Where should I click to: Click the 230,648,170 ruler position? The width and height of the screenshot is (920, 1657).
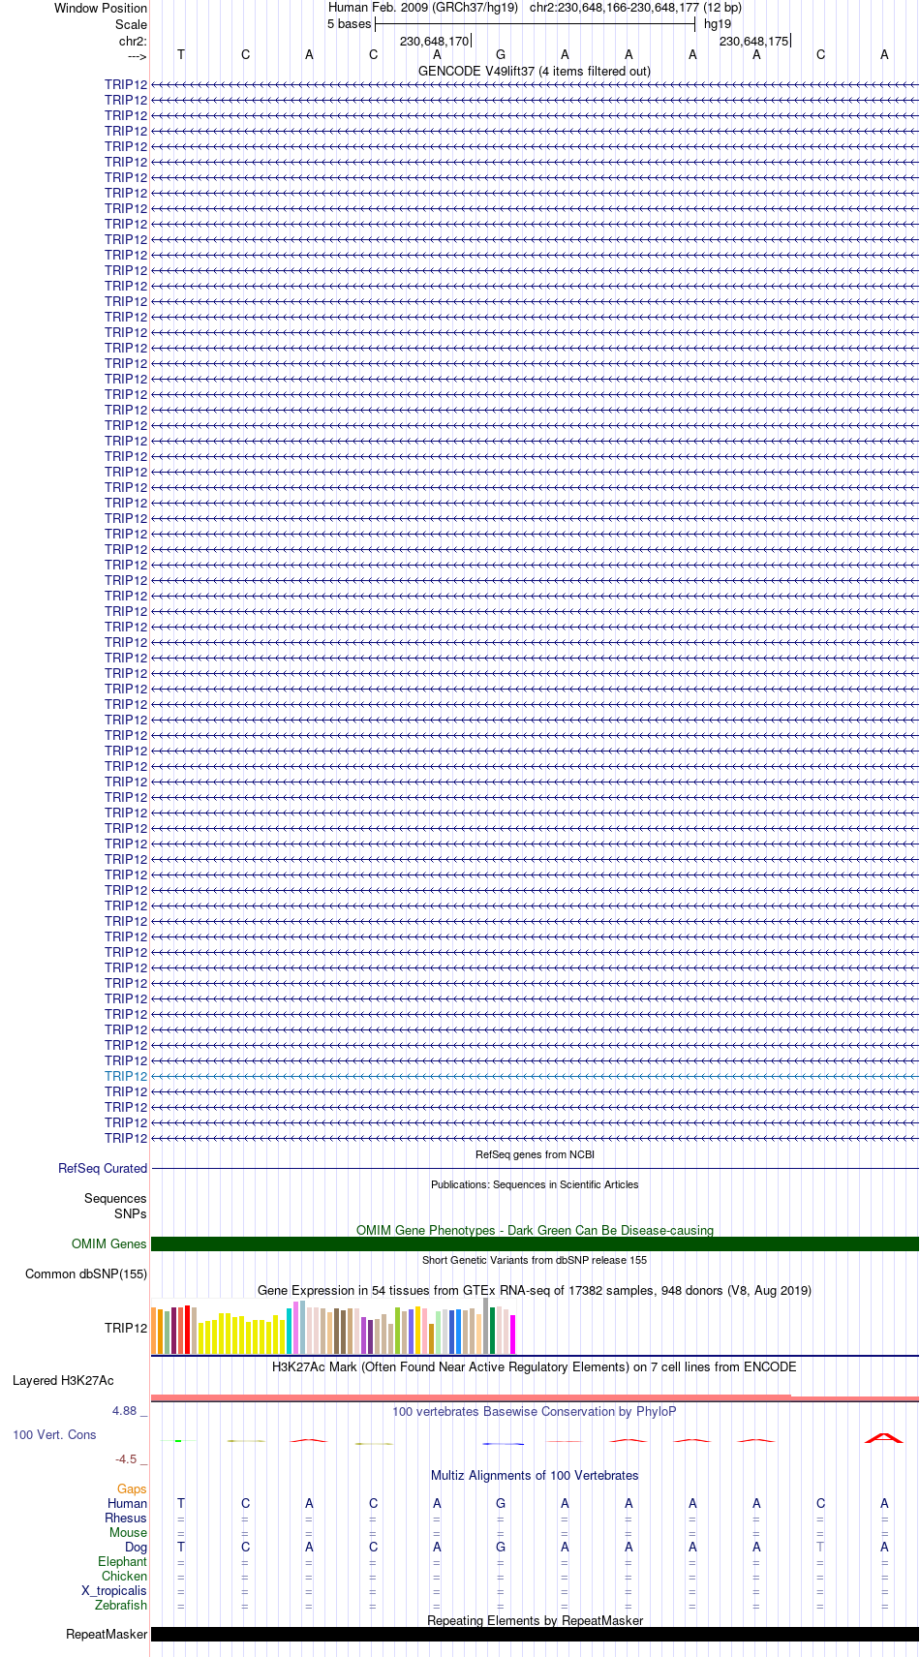coord(435,42)
